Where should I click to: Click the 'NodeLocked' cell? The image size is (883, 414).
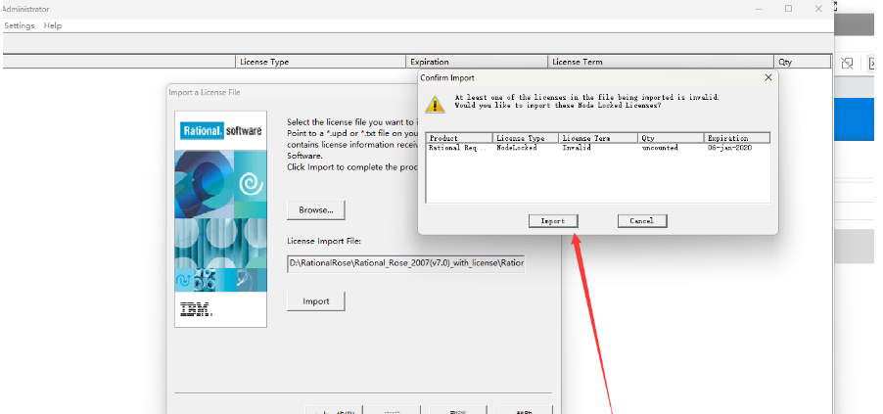517,148
